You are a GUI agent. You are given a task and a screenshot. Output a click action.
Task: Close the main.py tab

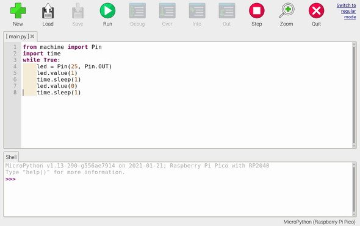click(x=32, y=36)
